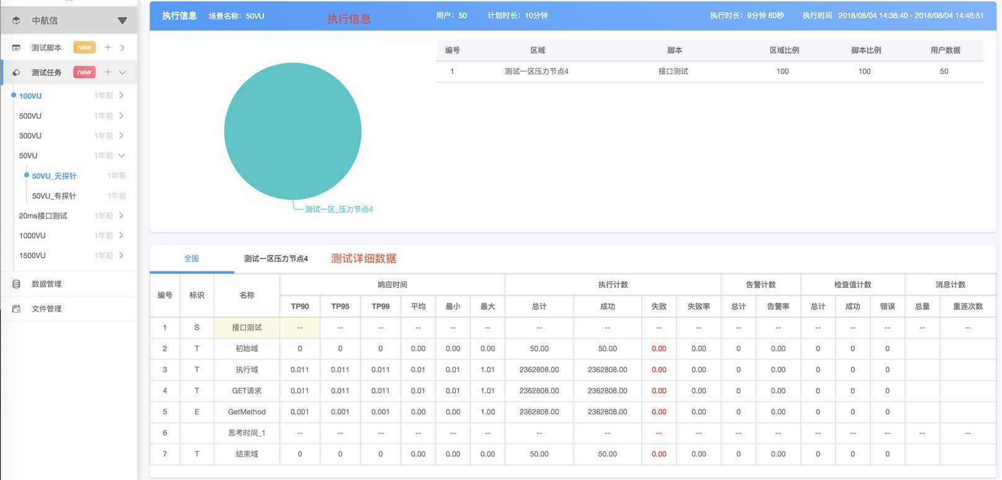
Task: Click the new badge next to 测试脚本
Action: tap(84, 48)
